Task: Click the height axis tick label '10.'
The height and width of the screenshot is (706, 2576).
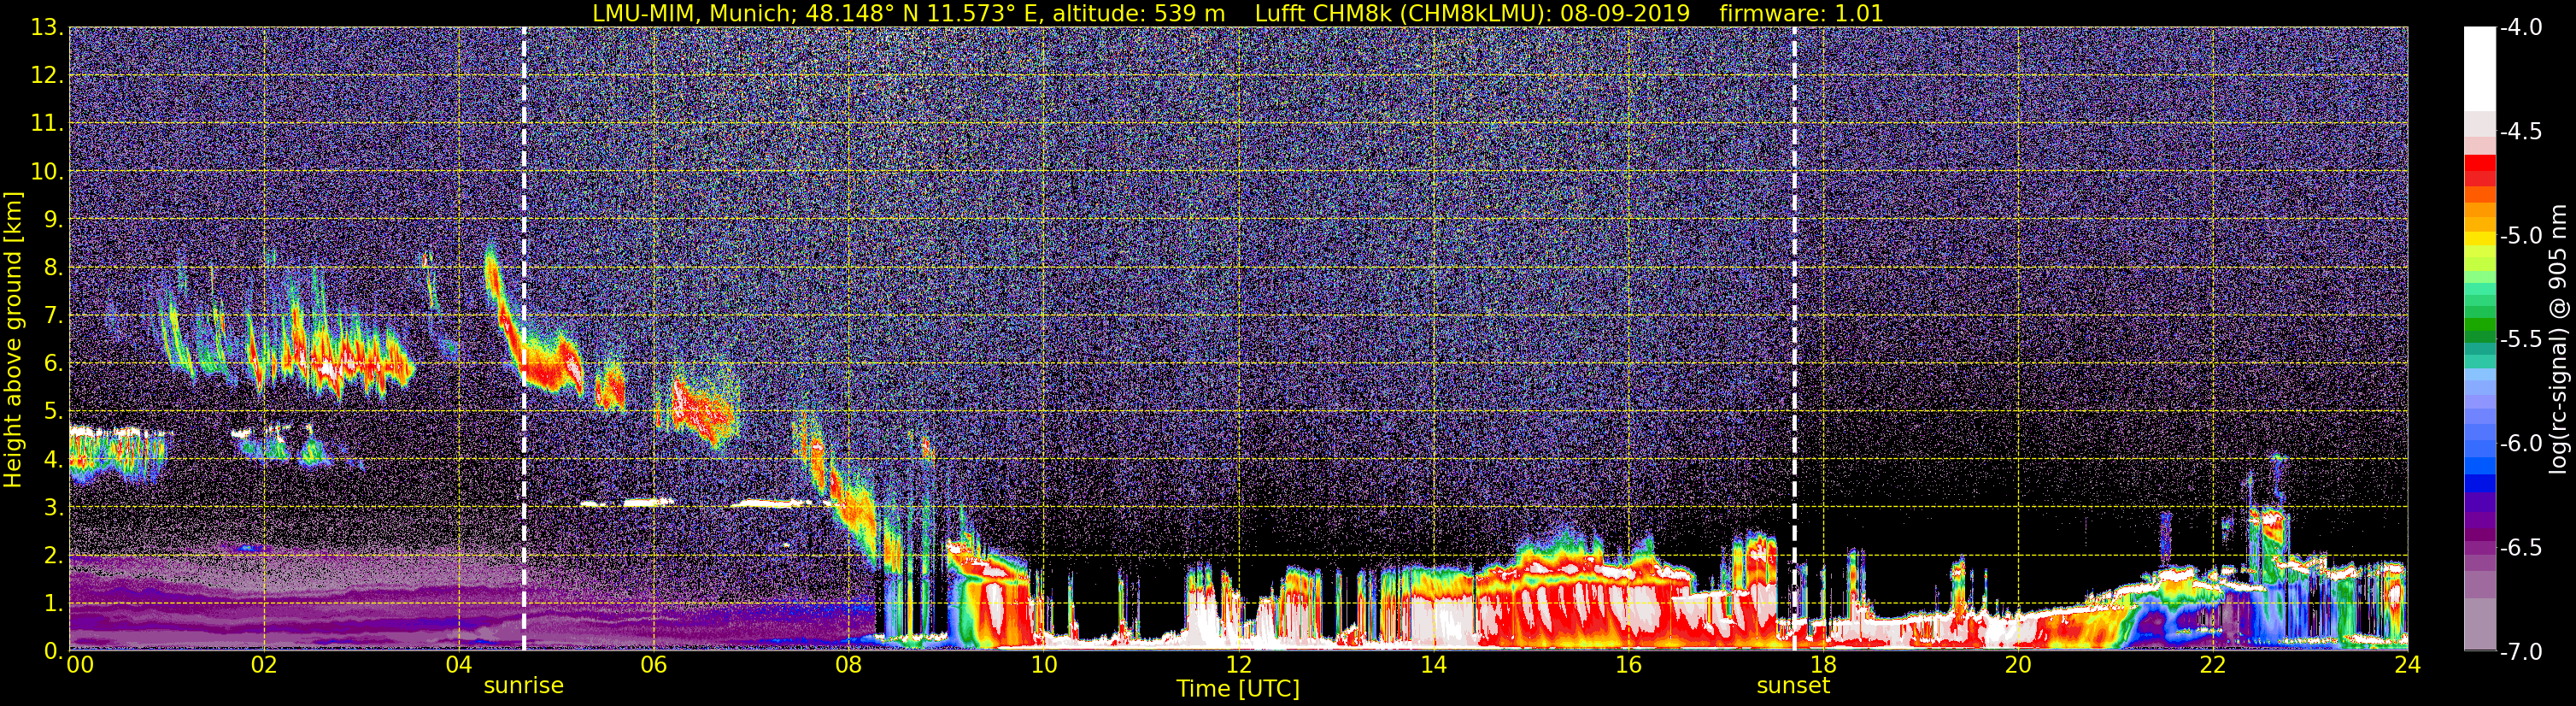Action: 47,172
